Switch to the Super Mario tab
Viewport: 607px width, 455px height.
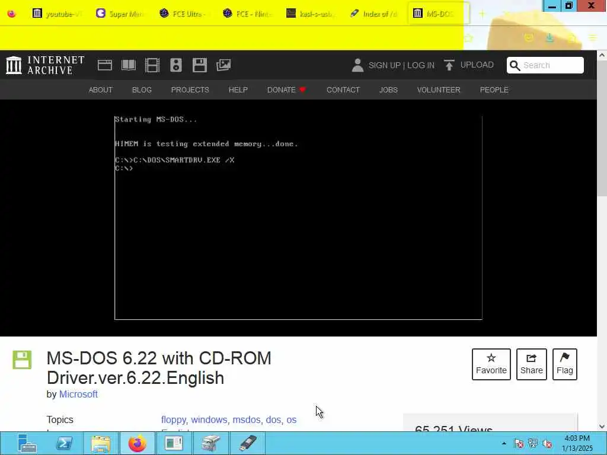120,14
